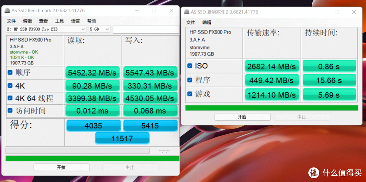Toggle the 4K test checkbox
The width and height of the screenshot is (366, 182).
point(10,86)
